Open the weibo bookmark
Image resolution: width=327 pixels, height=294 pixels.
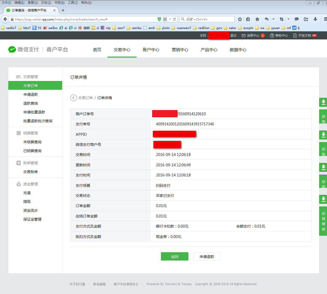tap(50, 28)
